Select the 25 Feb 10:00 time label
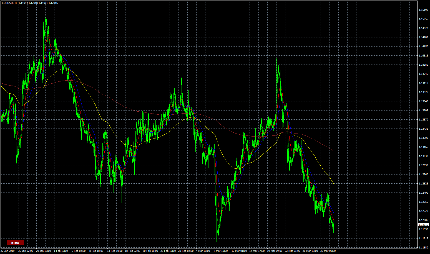The image size is (430, 254). coord(168,251)
